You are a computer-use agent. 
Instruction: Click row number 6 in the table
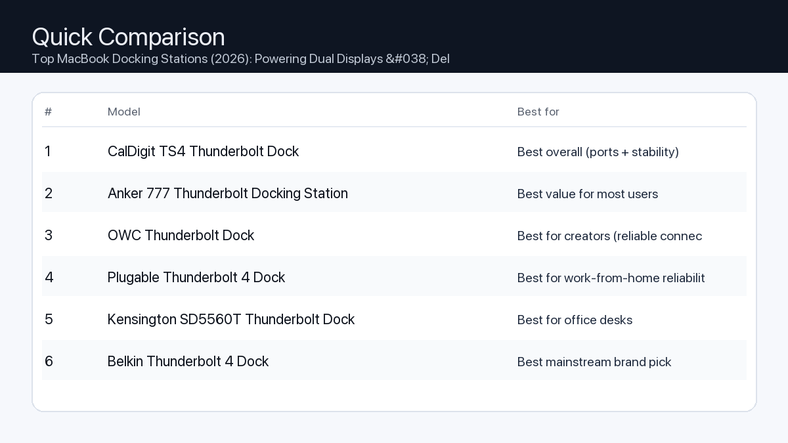click(x=49, y=362)
